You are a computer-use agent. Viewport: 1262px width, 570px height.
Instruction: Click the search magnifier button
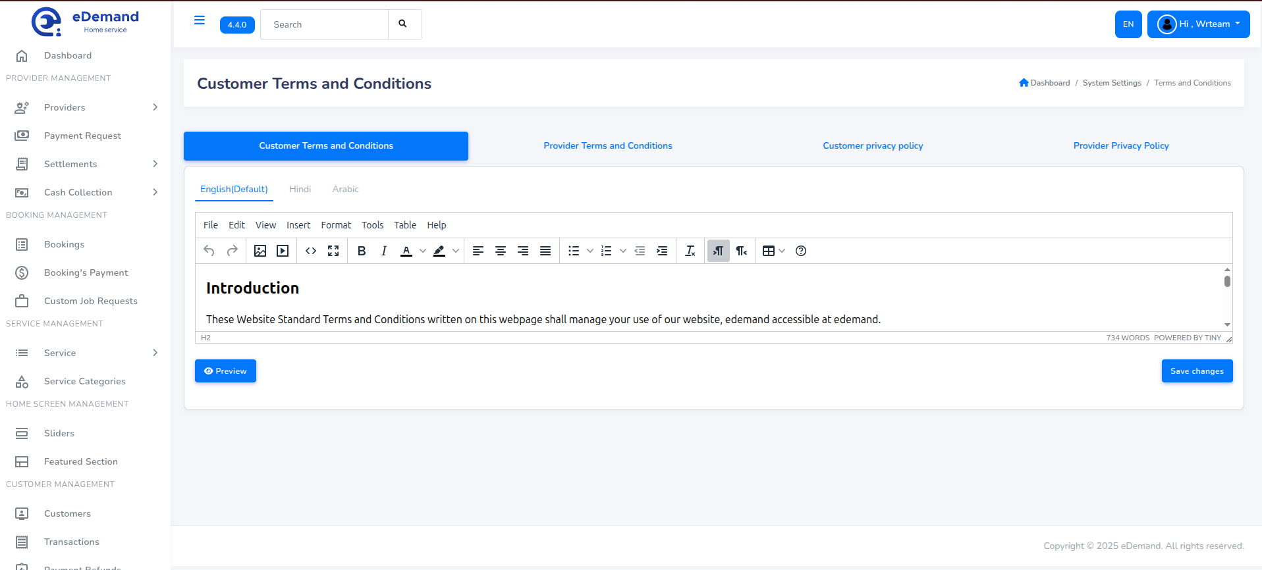404,24
